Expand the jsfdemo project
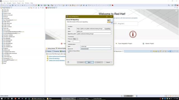 [x=1, y=48]
